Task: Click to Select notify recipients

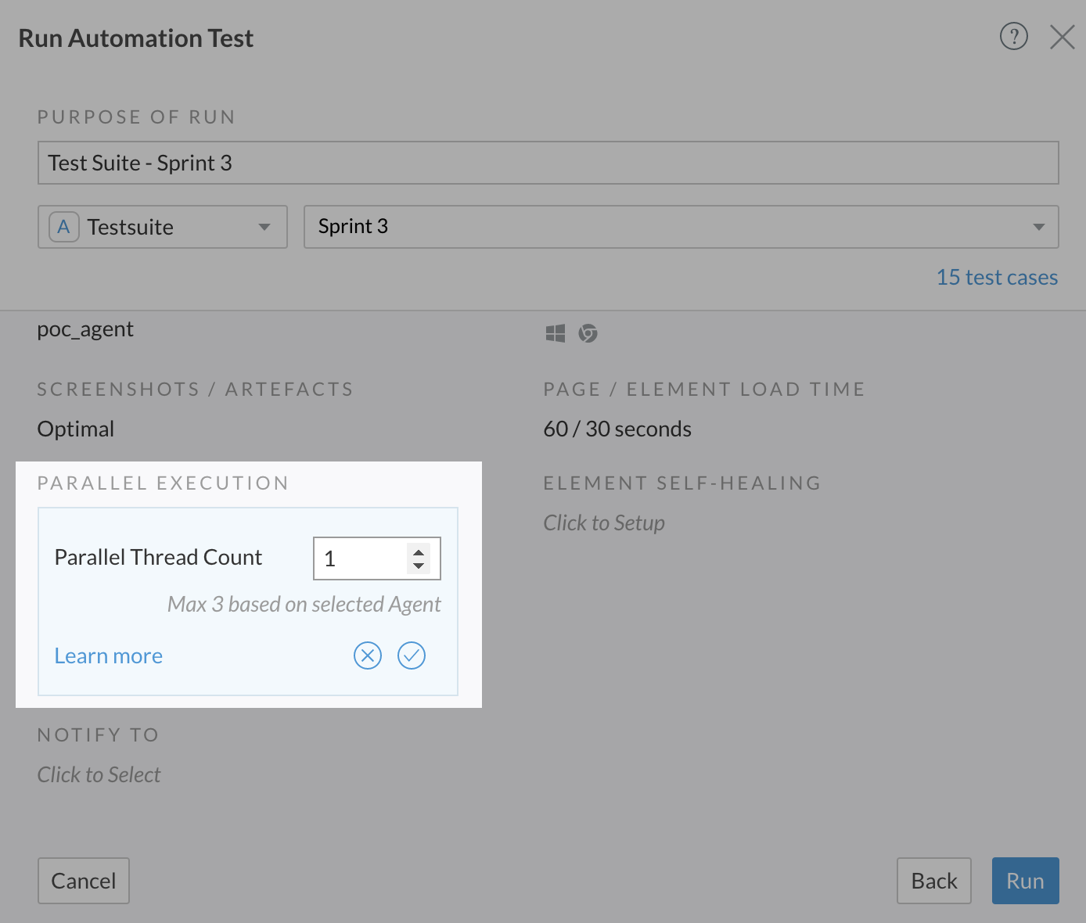Action: tap(99, 774)
